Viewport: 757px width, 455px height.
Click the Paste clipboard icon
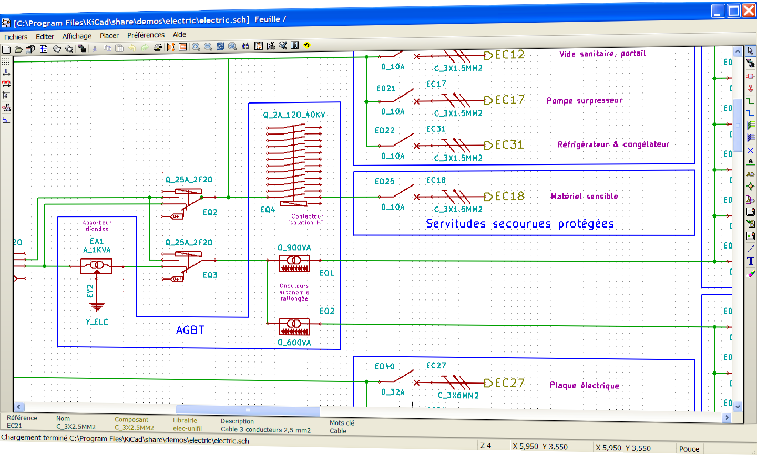pyautogui.click(x=119, y=48)
